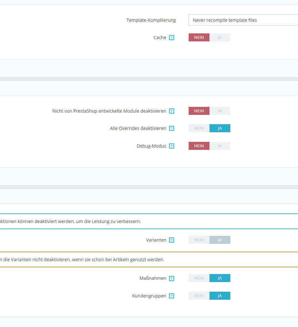Set Kundengruppen to NEIN
298x327 pixels.
[199, 296]
